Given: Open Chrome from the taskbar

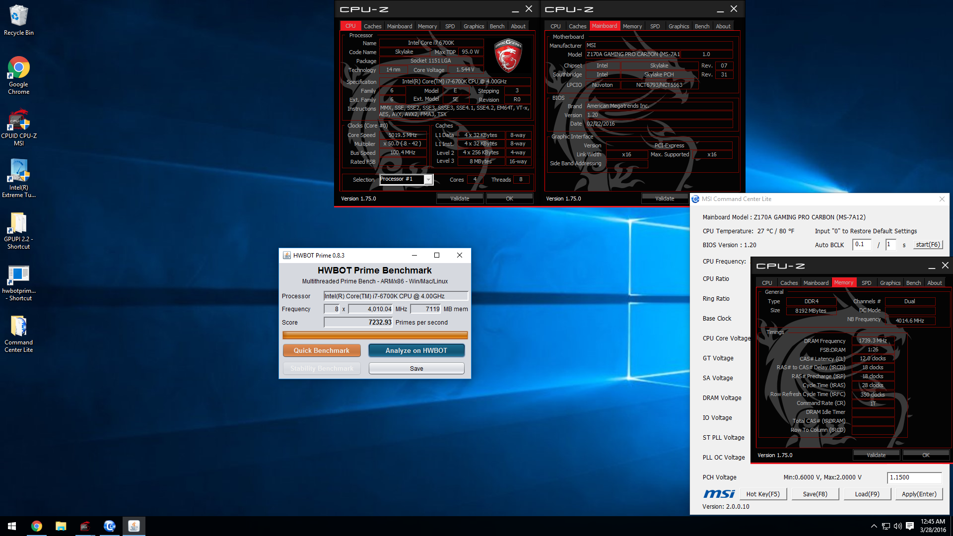Looking at the screenshot, I should pyautogui.click(x=36, y=526).
